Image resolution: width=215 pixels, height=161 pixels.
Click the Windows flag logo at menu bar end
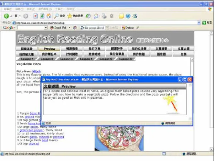(x=209, y=9)
